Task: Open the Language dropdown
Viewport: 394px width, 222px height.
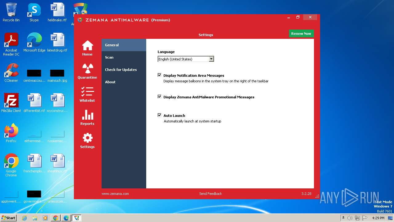Action: tap(186, 59)
